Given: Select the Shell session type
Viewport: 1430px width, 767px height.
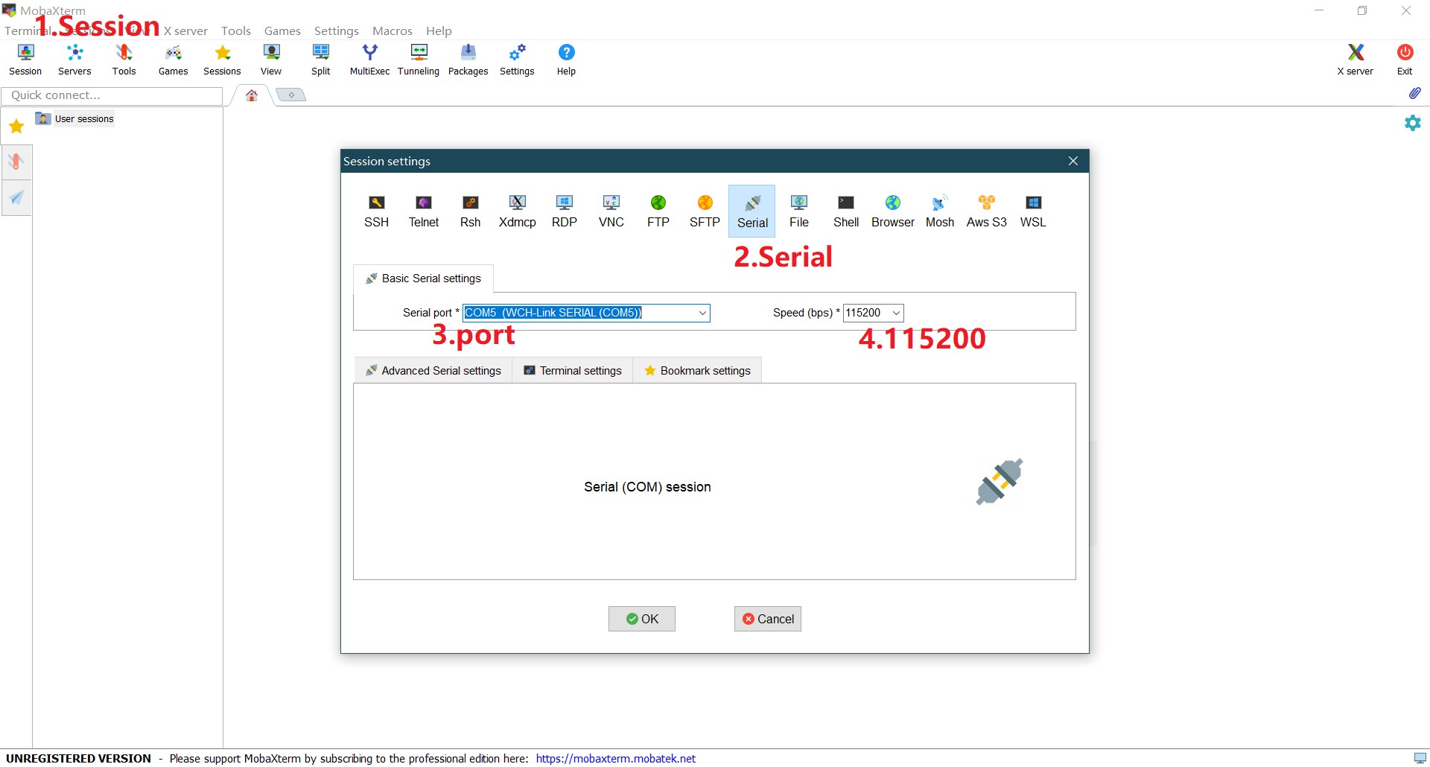Looking at the screenshot, I should point(845,211).
